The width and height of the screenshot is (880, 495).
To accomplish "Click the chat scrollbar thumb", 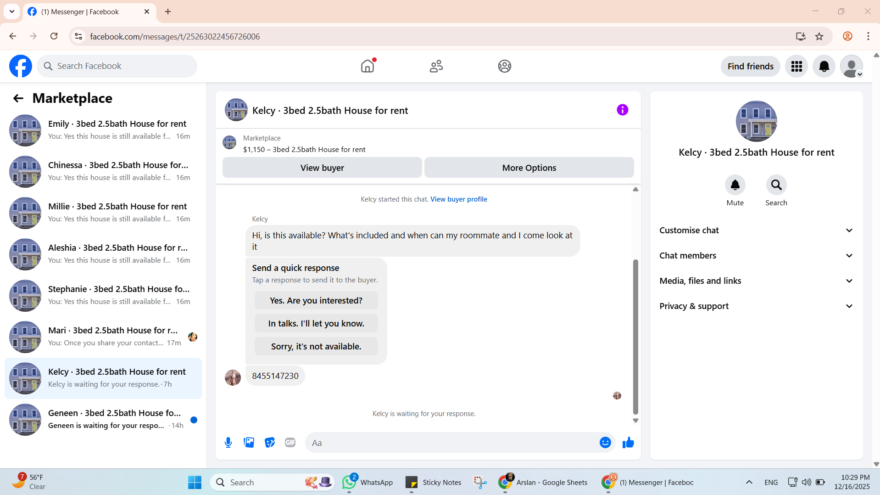I will coord(635,337).
